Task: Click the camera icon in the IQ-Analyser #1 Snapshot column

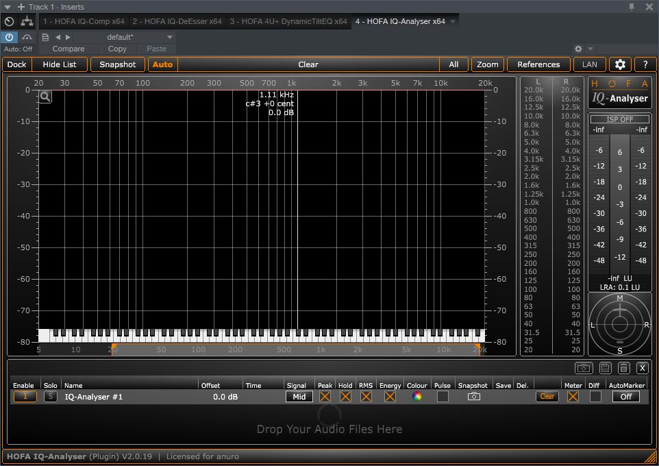Action: coord(473,396)
